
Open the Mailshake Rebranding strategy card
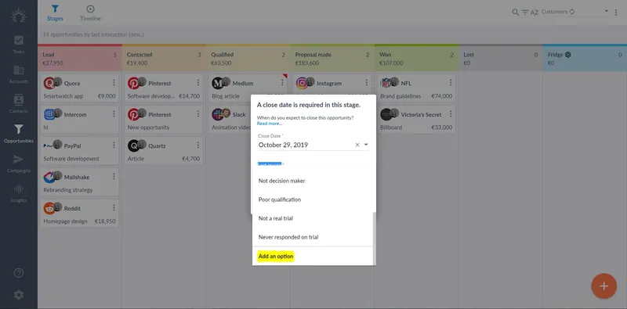pos(79,182)
